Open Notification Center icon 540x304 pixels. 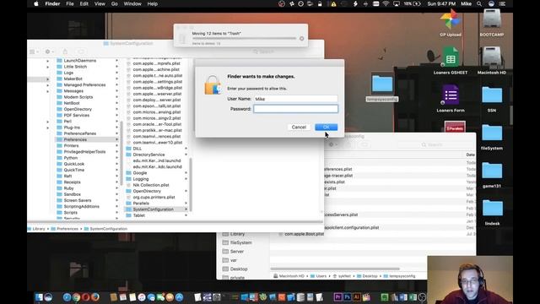click(x=503, y=3)
